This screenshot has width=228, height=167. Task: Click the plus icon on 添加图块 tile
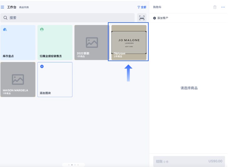coord(42,66)
